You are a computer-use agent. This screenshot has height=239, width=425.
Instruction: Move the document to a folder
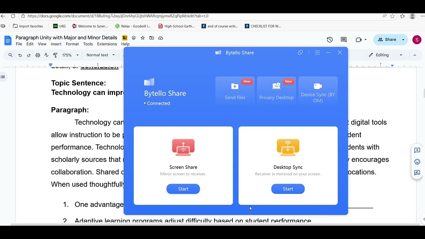tap(152, 38)
